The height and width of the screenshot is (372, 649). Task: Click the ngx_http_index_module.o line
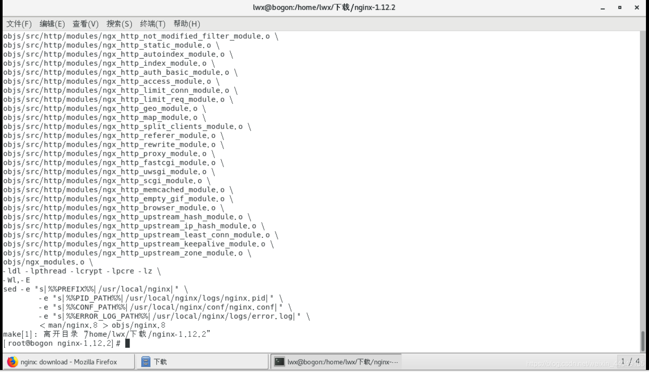[109, 63]
